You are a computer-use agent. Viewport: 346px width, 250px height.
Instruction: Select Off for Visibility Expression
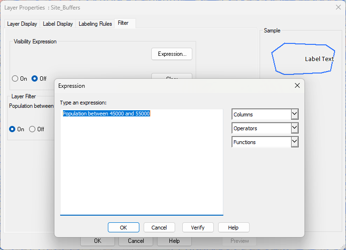click(34, 79)
